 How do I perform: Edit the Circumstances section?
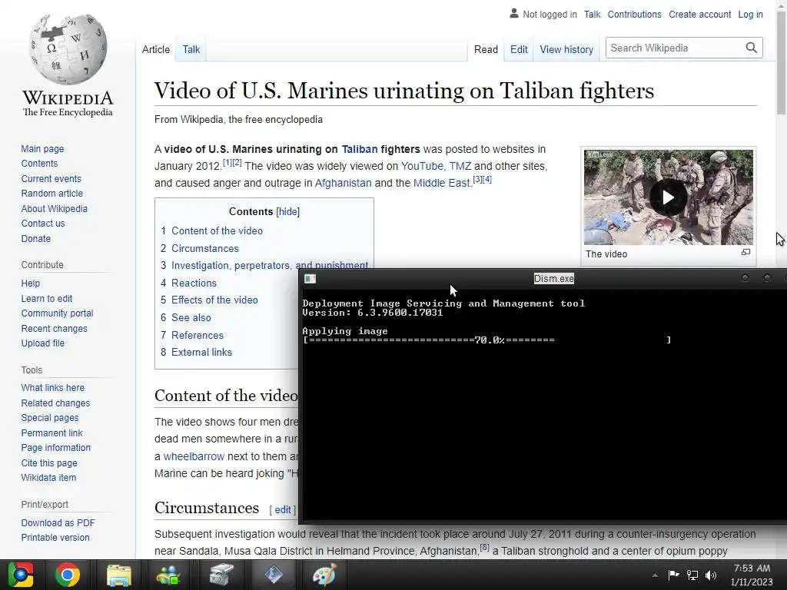pos(283,510)
